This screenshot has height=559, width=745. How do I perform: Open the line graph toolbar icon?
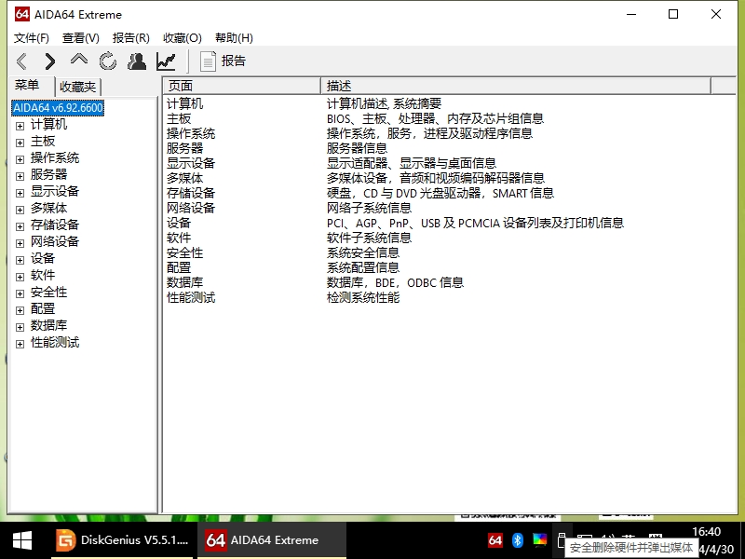[x=166, y=61]
